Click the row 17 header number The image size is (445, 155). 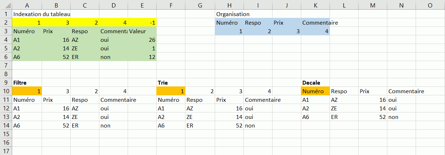coord(6,151)
